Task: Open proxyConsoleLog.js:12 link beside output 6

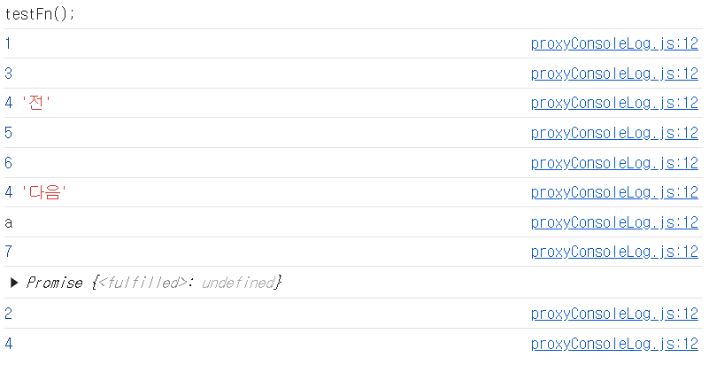Action: (614, 163)
